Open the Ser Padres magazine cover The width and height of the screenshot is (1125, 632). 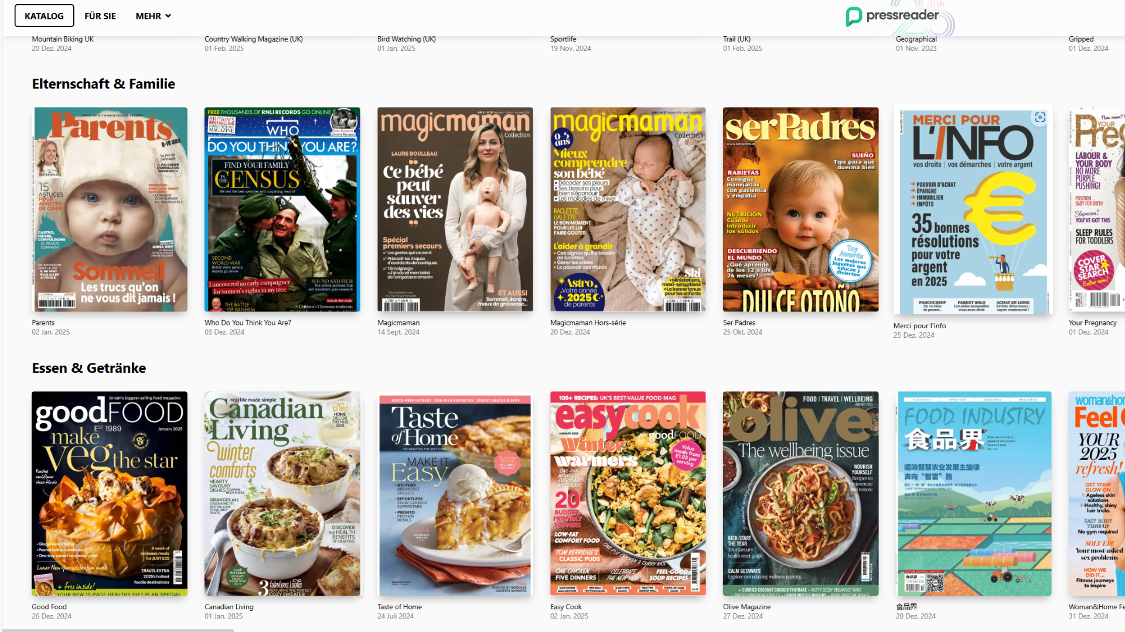(x=800, y=209)
